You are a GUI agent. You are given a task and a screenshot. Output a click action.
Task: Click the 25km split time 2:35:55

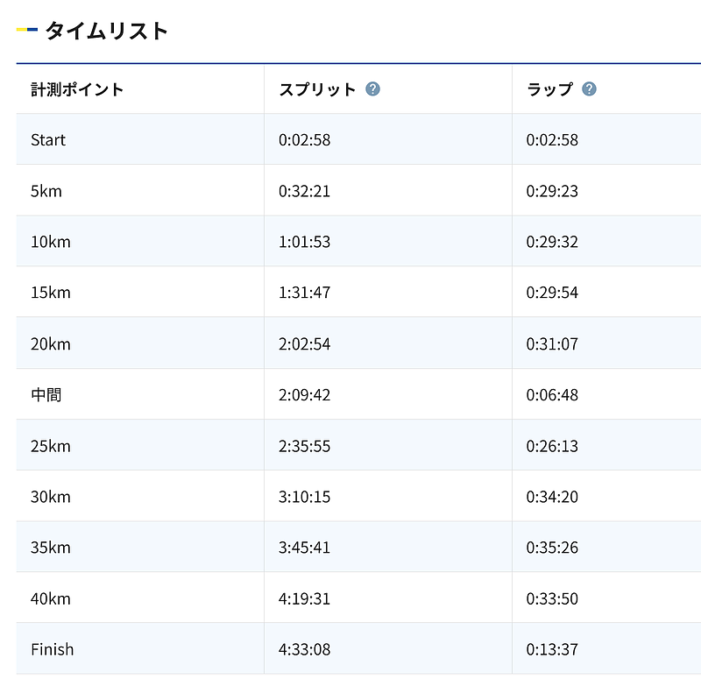coord(304,446)
